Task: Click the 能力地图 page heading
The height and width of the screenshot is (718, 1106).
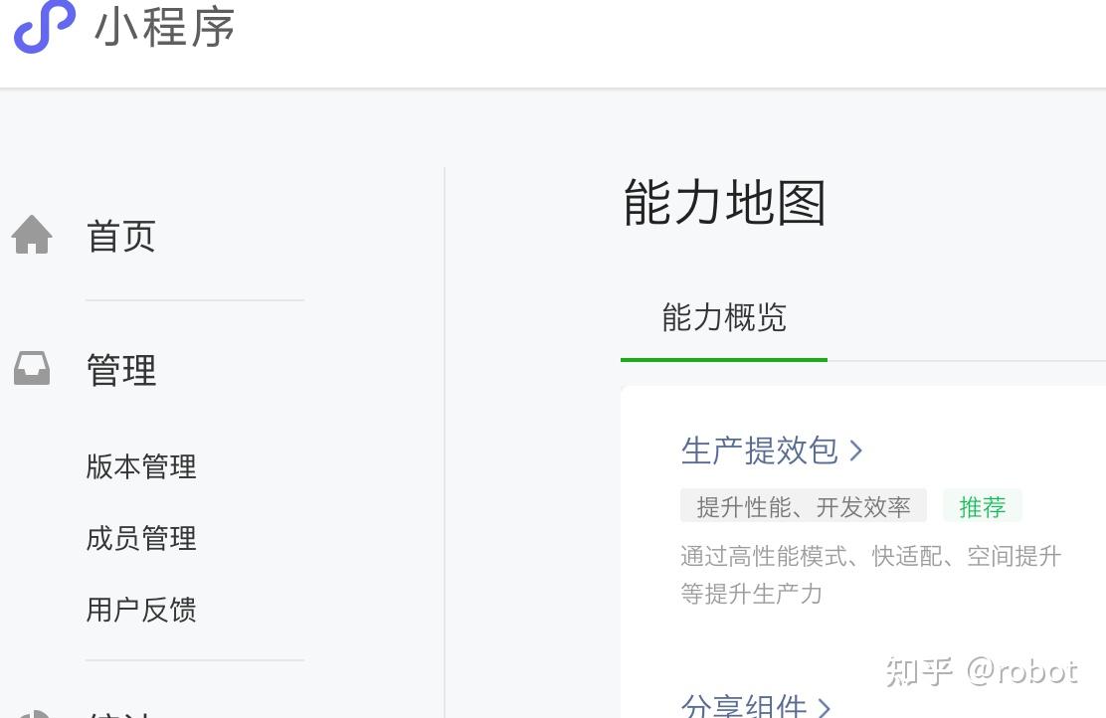Action: click(x=724, y=203)
